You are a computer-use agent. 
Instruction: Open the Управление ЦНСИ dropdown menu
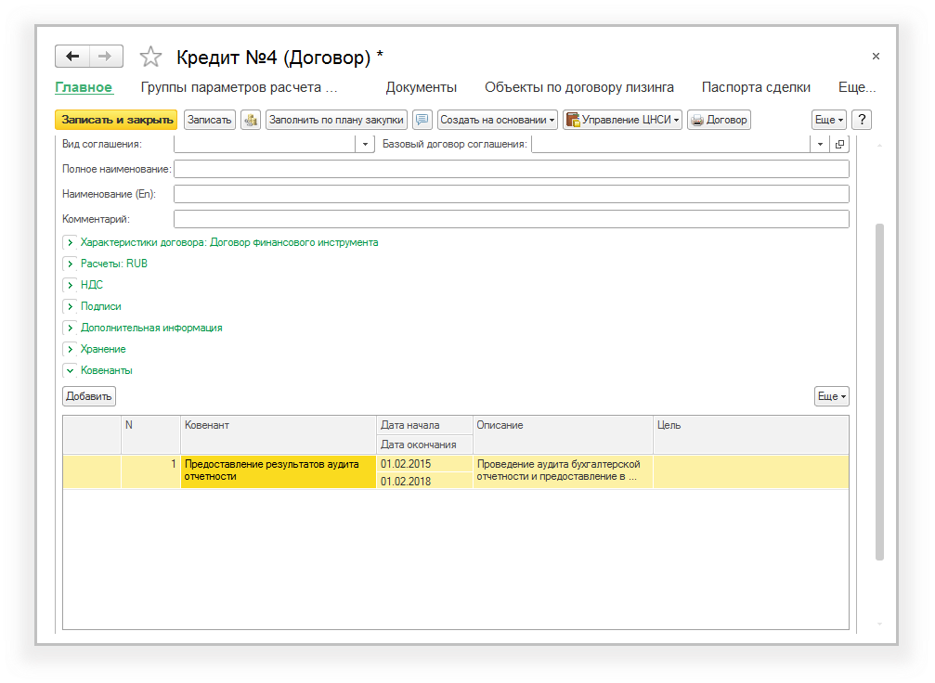[623, 120]
